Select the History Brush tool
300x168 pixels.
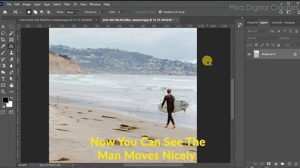pos(3,59)
